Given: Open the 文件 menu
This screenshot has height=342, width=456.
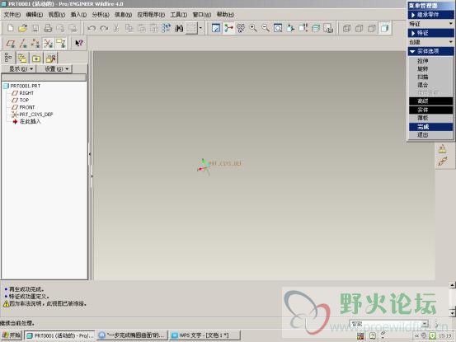Looking at the screenshot, I should click(x=12, y=15).
